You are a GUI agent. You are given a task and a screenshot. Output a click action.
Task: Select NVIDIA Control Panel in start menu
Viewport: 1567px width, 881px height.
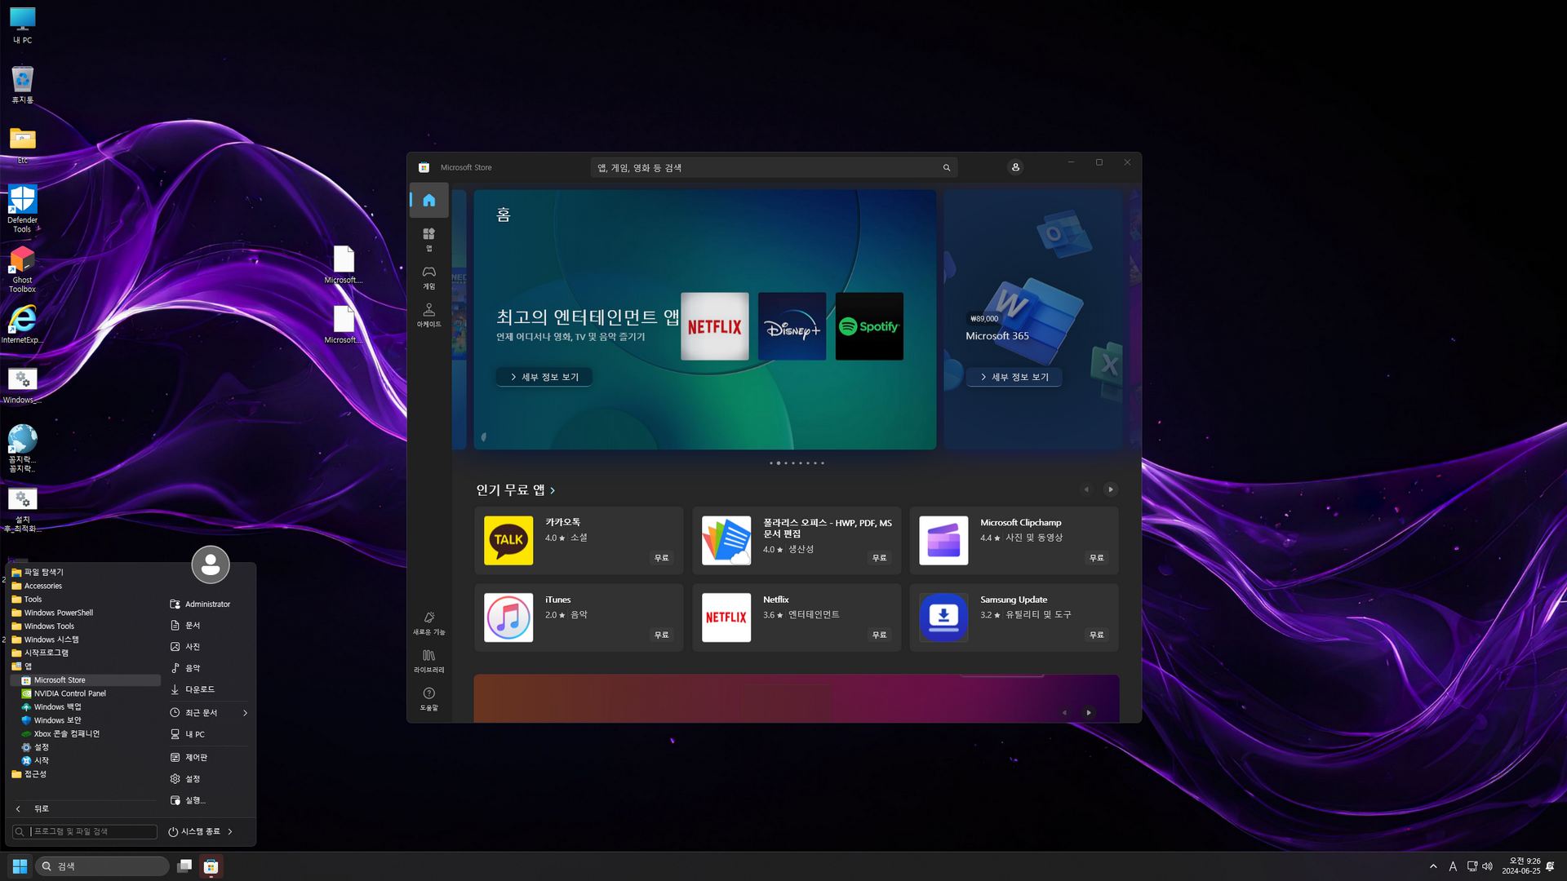click(69, 693)
